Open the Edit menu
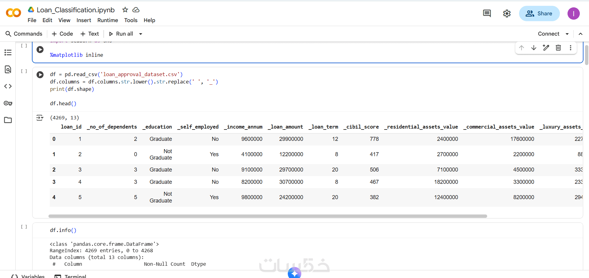 tap(47, 20)
